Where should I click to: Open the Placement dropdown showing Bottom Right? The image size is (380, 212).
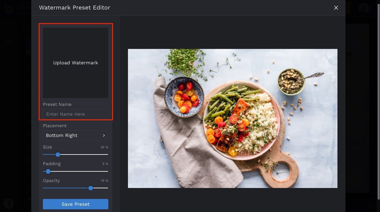coord(75,136)
